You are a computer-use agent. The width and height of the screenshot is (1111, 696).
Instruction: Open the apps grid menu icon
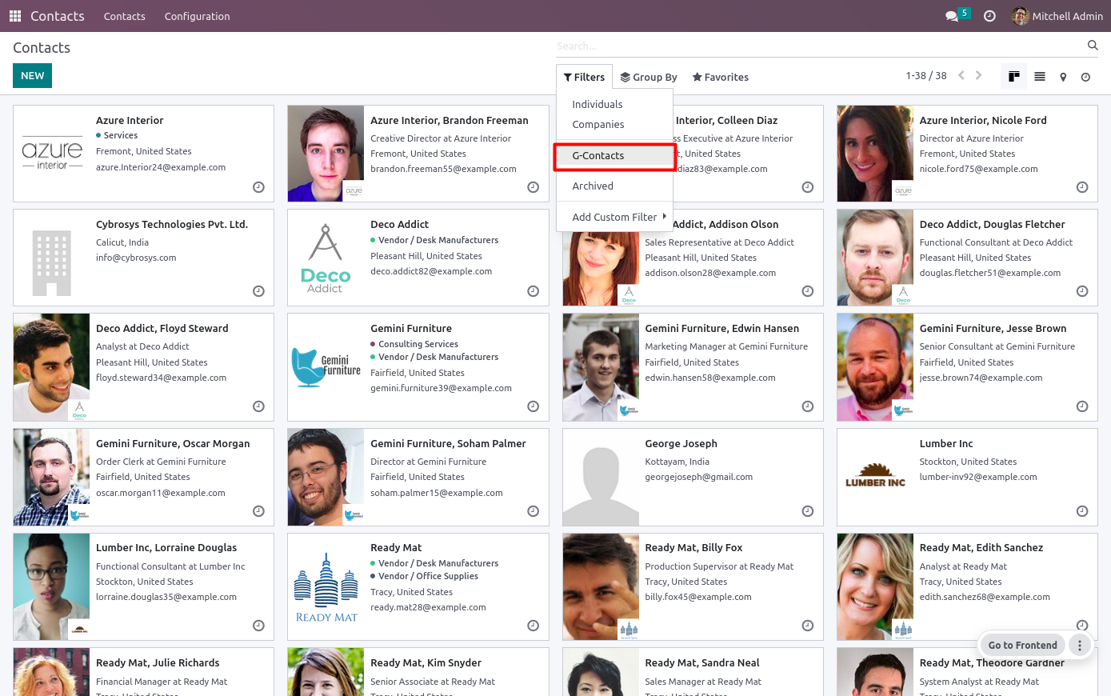point(15,16)
